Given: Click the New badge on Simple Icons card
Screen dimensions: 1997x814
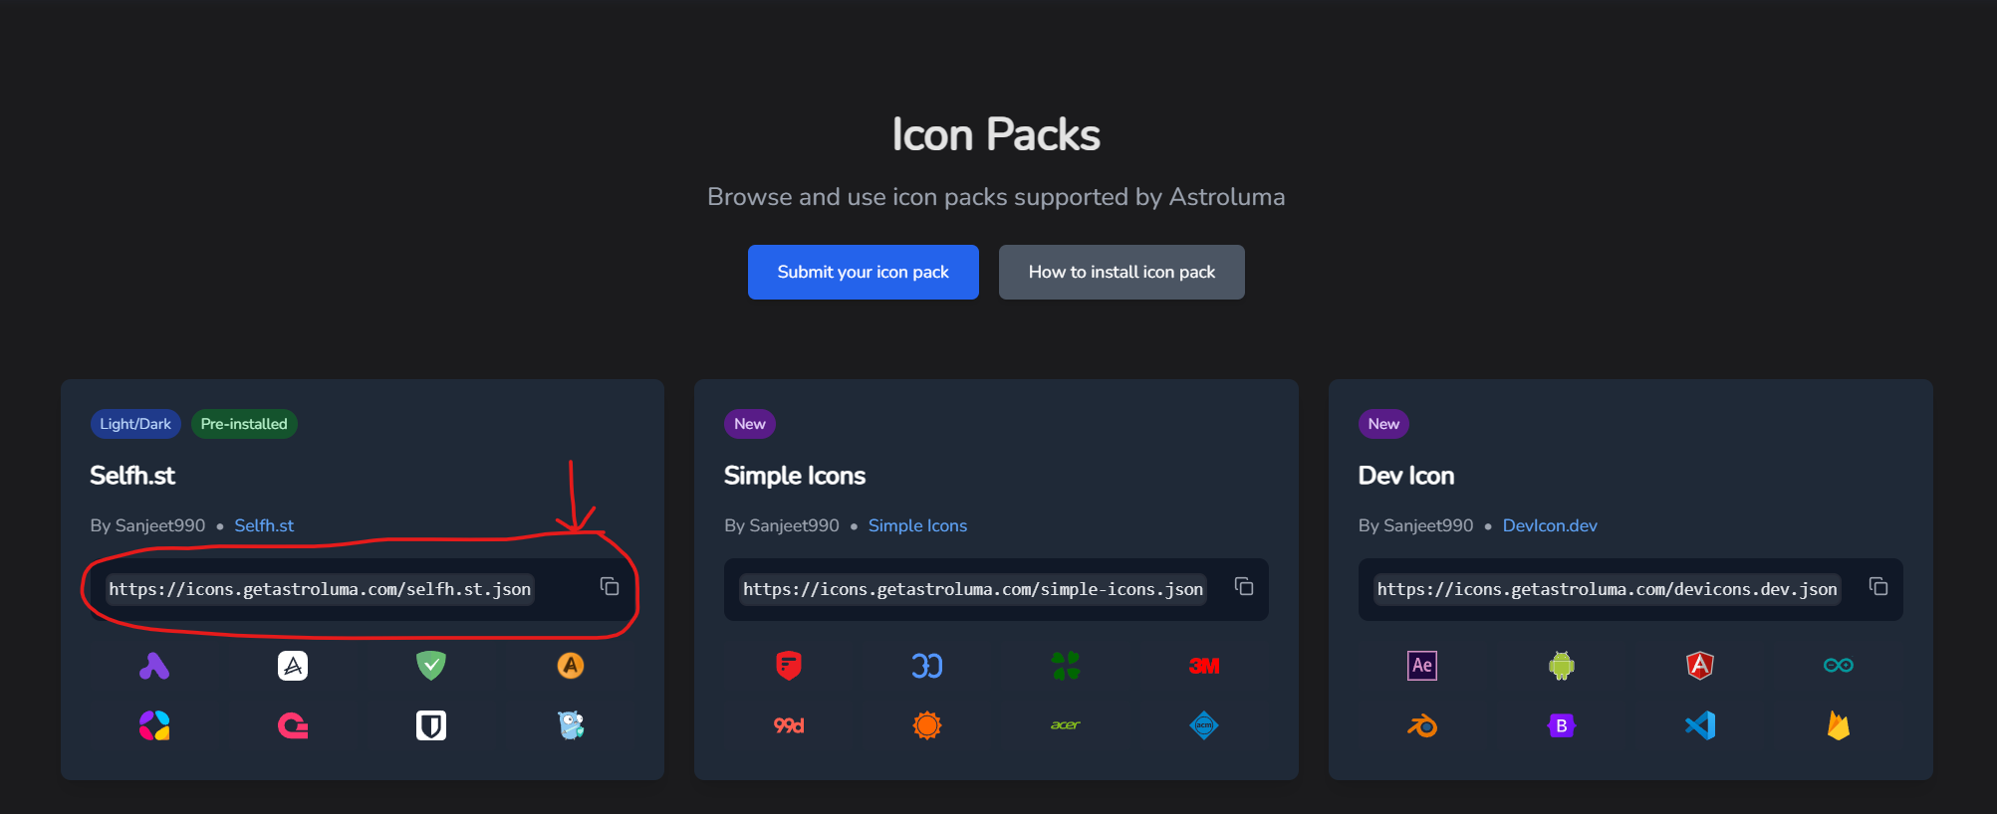Looking at the screenshot, I should click(750, 424).
